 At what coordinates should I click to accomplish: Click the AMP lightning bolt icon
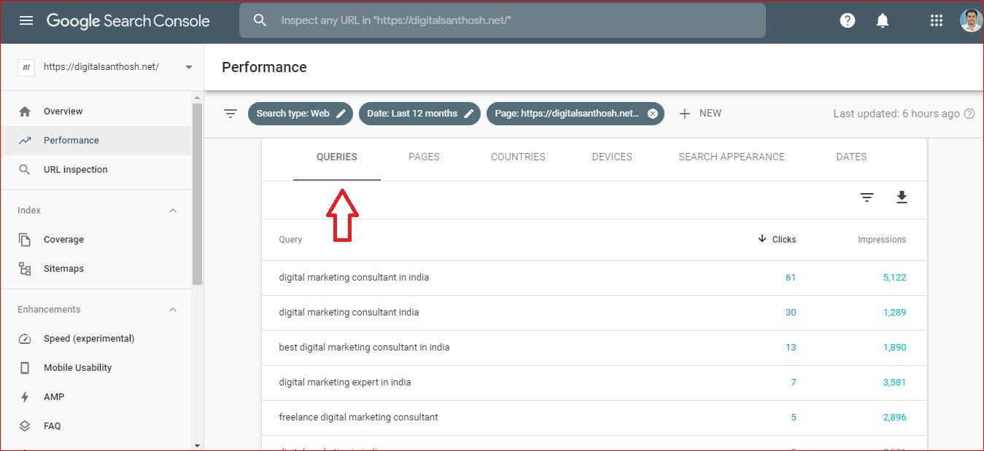pyautogui.click(x=25, y=397)
